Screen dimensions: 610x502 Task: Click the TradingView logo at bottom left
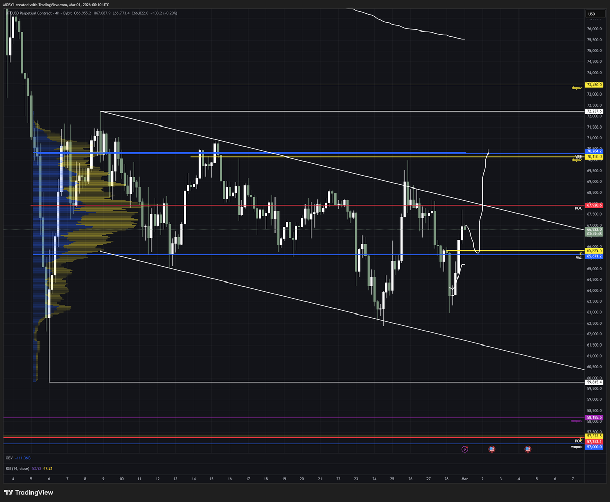28,492
